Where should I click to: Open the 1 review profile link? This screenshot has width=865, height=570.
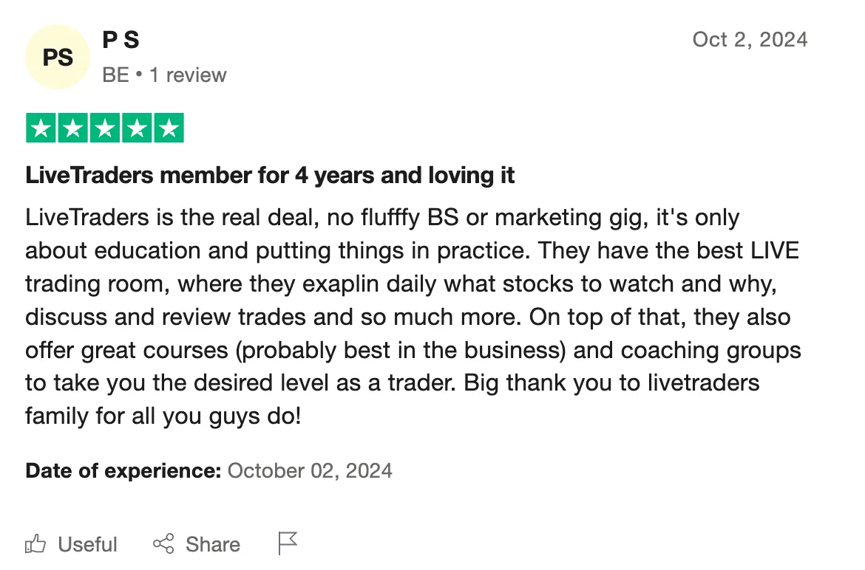click(187, 75)
